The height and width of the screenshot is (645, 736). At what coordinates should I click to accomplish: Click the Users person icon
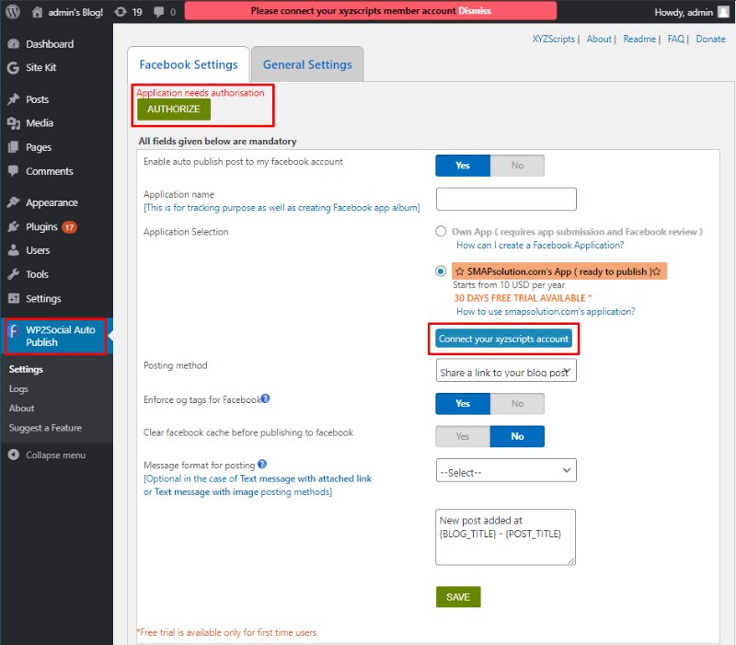tap(14, 250)
